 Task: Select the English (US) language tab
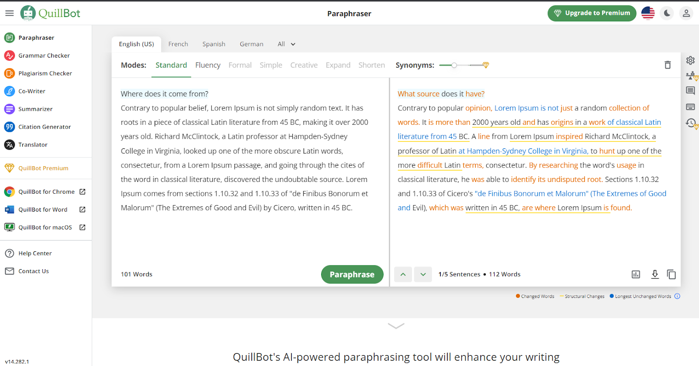coord(136,44)
